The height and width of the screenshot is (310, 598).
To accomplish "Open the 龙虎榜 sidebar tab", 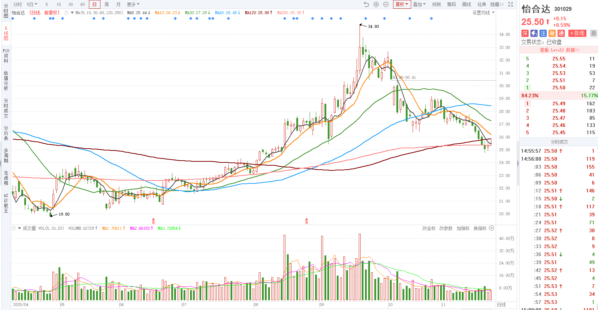I will 6,178.
